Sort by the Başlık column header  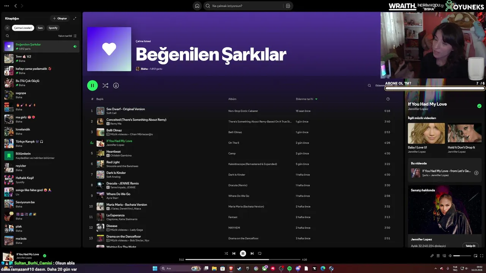pos(100,99)
